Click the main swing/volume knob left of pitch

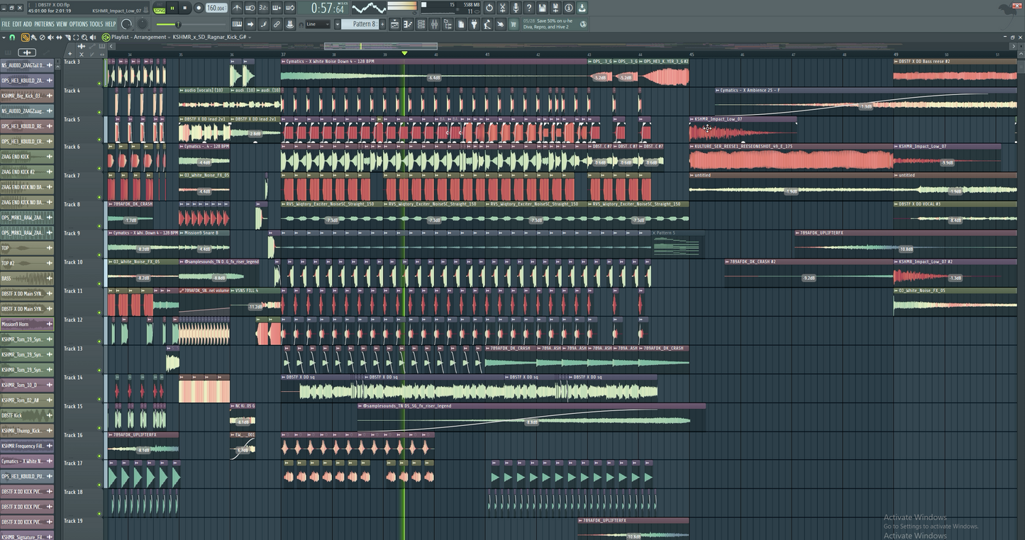point(126,24)
